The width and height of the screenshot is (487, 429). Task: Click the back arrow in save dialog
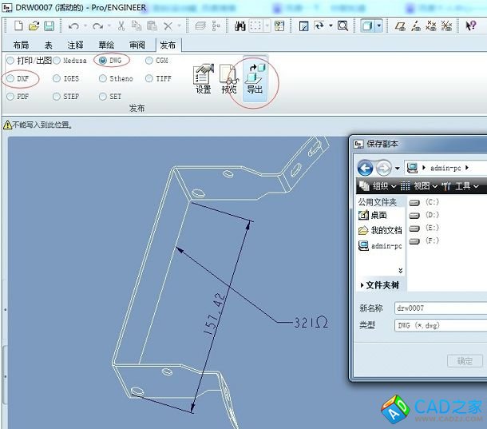point(365,168)
